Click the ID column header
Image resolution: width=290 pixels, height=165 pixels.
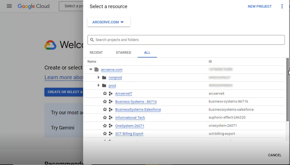(x=210, y=62)
